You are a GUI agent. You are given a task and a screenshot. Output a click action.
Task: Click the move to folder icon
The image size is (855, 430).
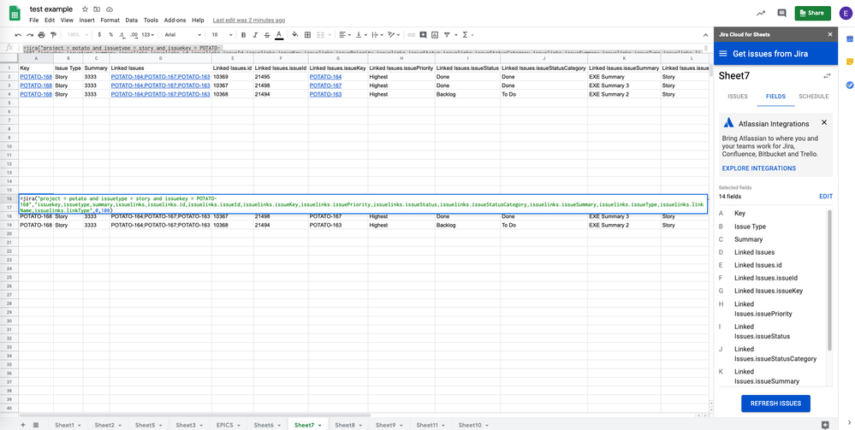tap(97, 9)
